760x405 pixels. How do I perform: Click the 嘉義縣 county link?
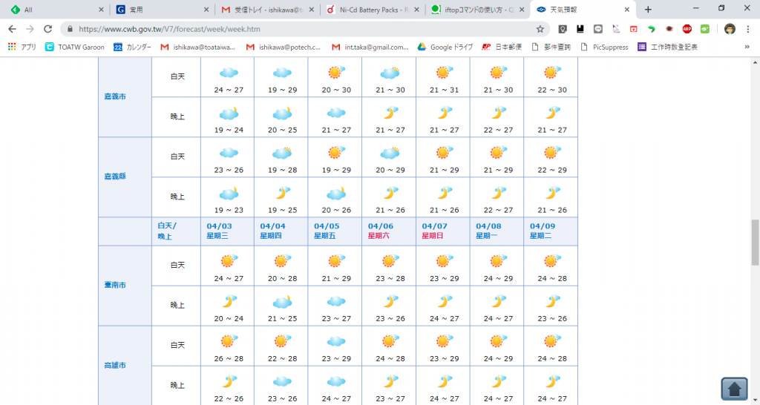pos(115,177)
